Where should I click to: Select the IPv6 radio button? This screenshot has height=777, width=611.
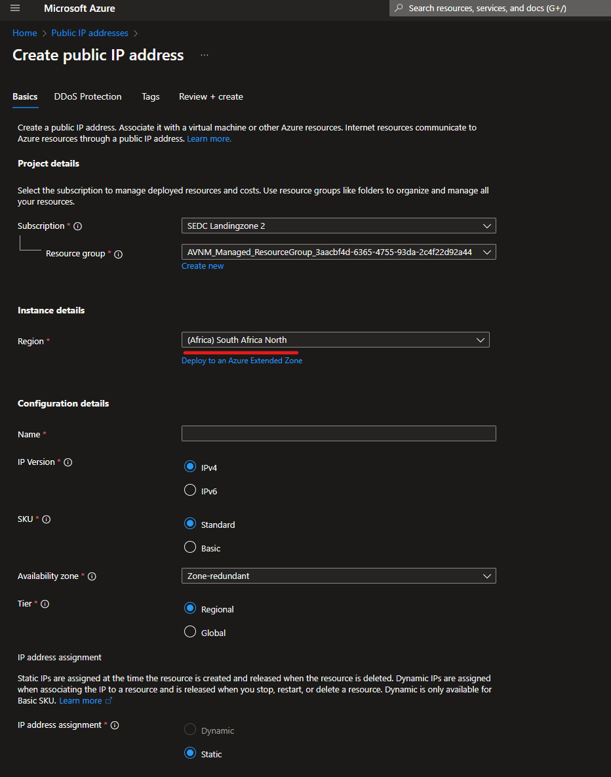click(x=190, y=490)
